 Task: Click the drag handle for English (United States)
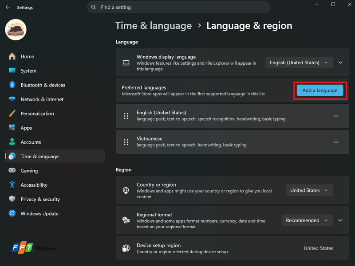pyautogui.click(x=126, y=116)
